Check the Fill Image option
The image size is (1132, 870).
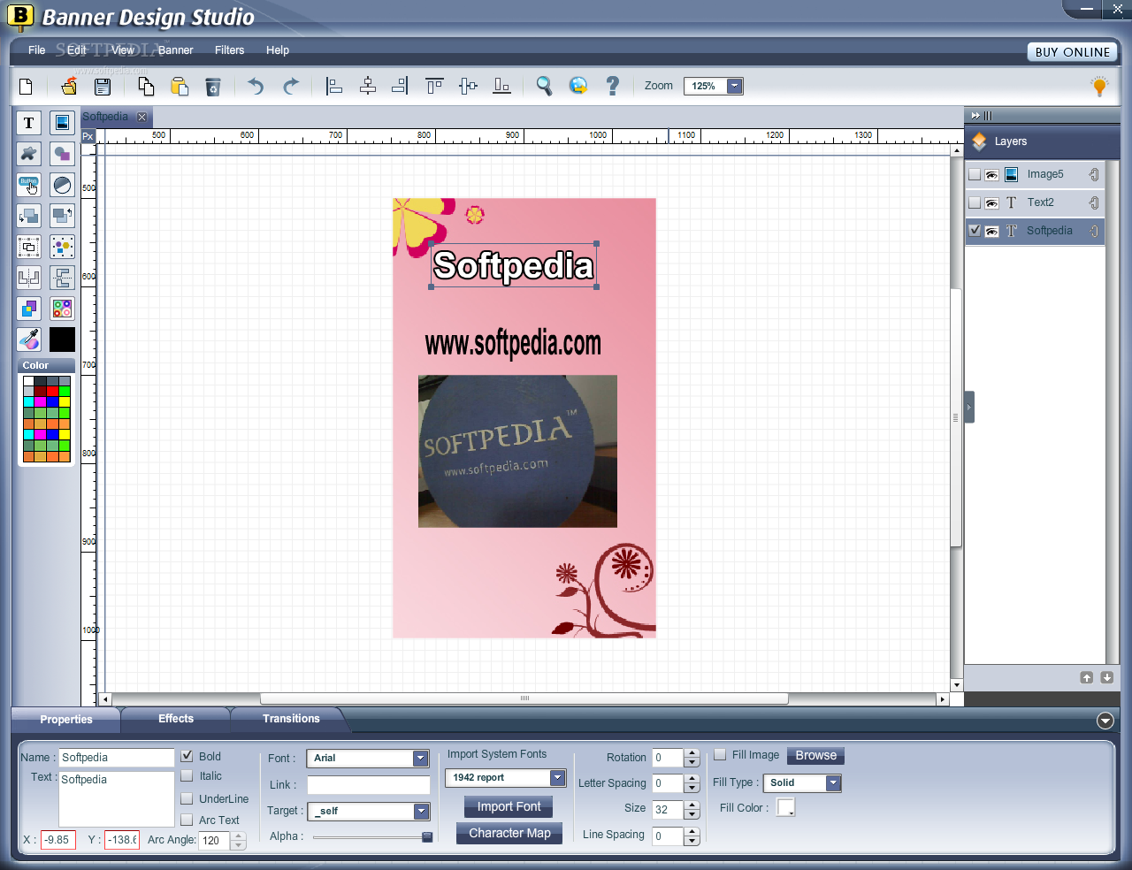click(720, 754)
